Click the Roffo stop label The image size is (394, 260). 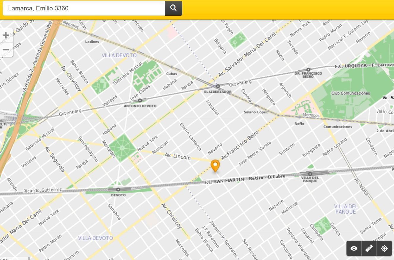click(299, 124)
